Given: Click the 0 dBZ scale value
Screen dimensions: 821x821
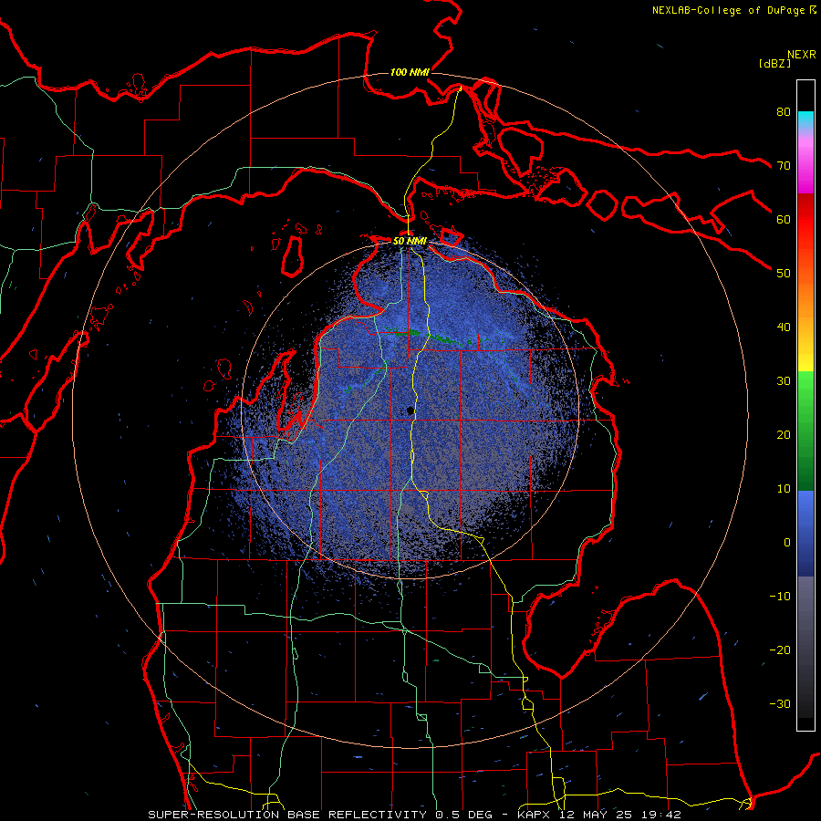Looking at the screenshot, I should (x=787, y=543).
